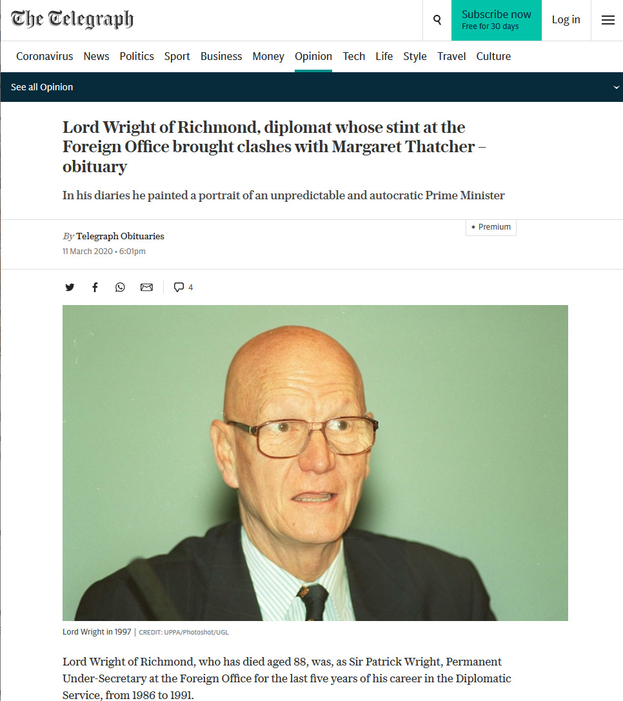The height and width of the screenshot is (701, 623).
Task: Open the Culture section
Action: (493, 56)
